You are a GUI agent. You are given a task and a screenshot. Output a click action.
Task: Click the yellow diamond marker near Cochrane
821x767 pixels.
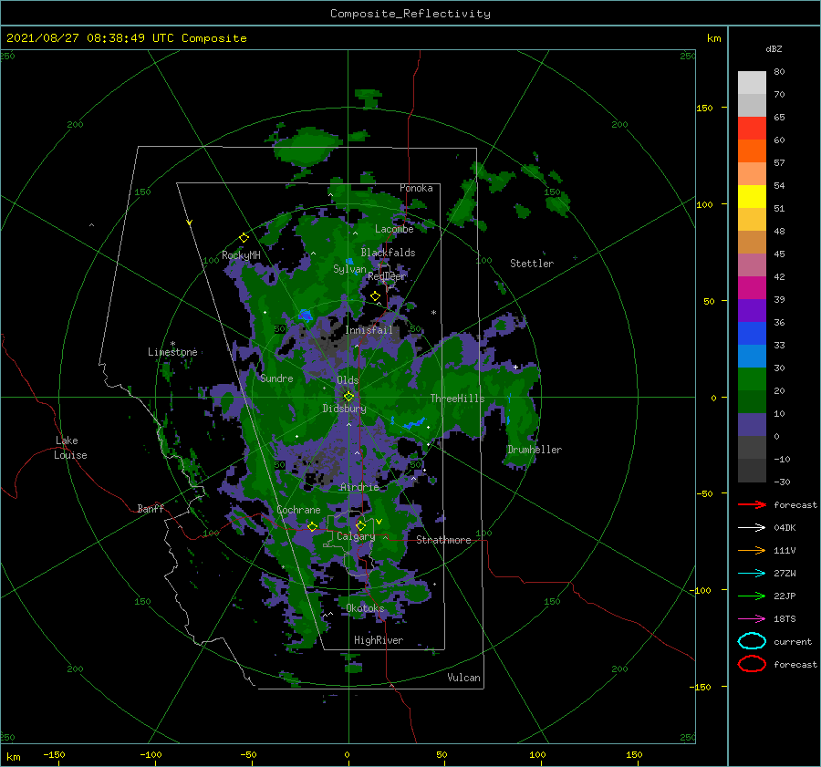click(313, 526)
